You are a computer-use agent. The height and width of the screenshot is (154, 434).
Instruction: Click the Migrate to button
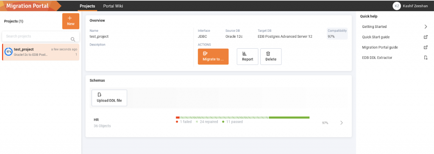pyautogui.click(x=213, y=56)
